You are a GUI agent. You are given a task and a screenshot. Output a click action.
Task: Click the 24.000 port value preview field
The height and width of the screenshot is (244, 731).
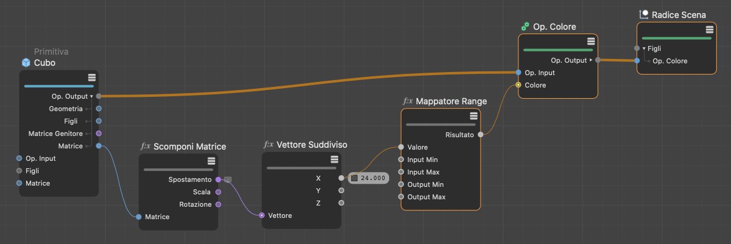(x=368, y=178)
